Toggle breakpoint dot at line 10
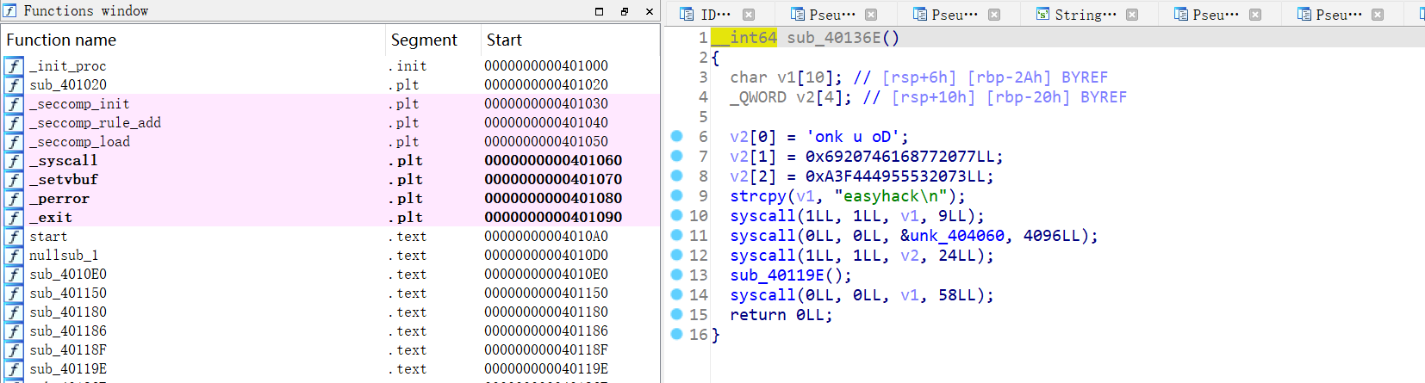 click(x=676, y=215)
